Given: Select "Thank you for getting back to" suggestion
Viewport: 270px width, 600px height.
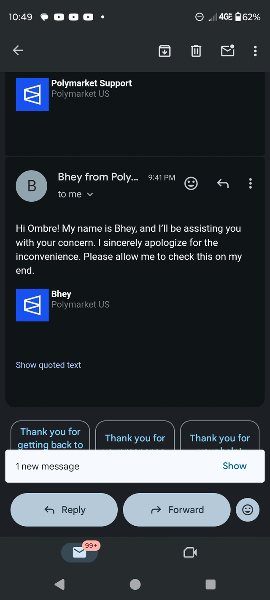Looking at the screenshot, I should point(50,437).
